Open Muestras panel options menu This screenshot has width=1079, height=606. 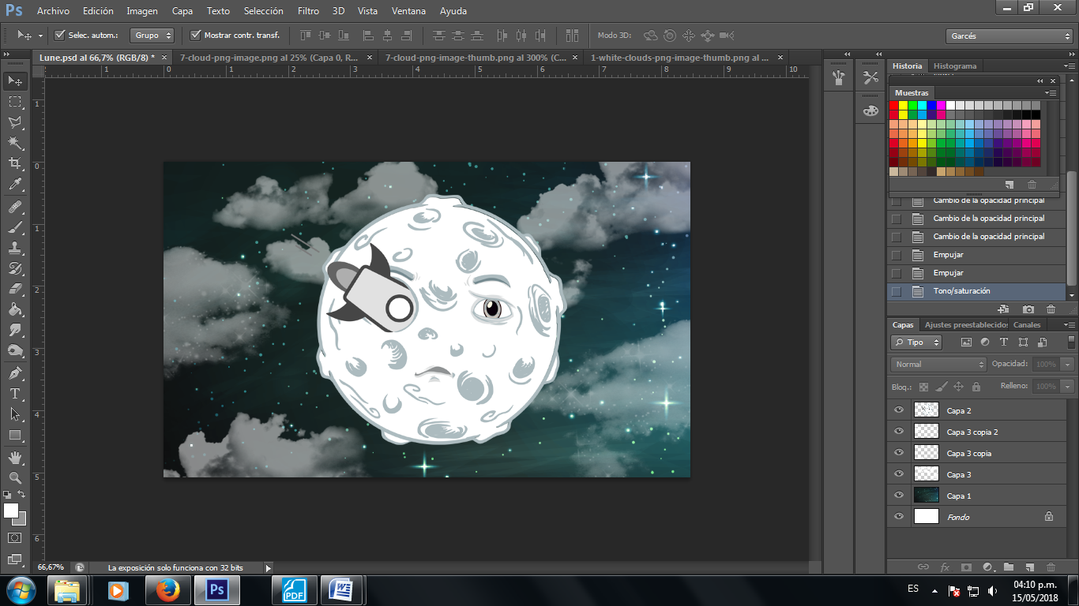pyautogui.click(x=1051, y=93)
